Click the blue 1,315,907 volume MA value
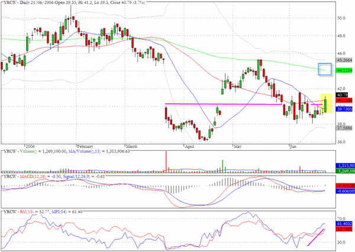This screenshot has width=355, height=252. pyautogui.click(x=345, y=166)
